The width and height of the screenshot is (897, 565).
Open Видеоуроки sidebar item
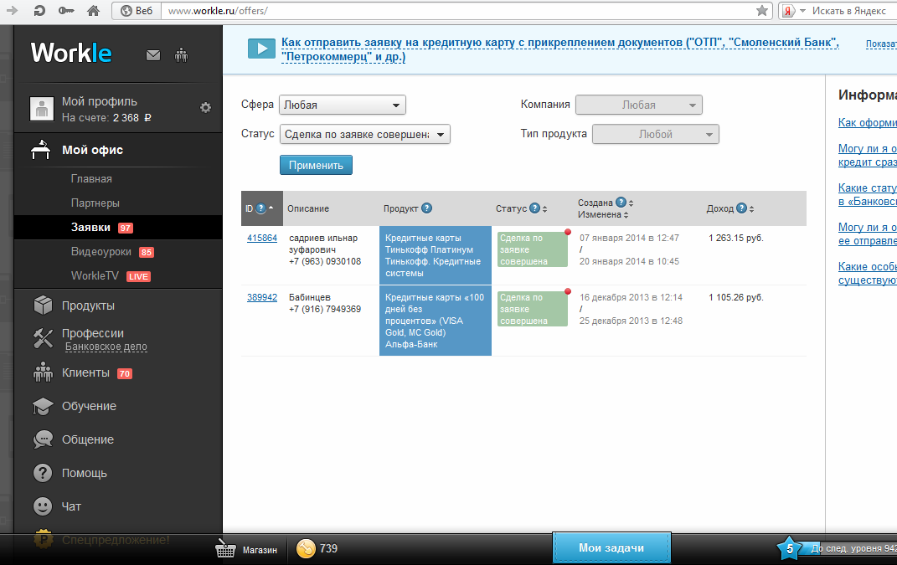[101, 252]
